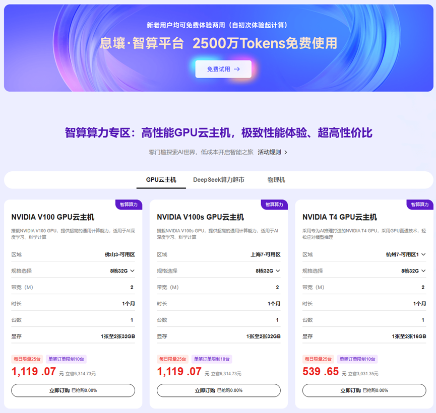Switch to the DeepSeek算力超市 tab
436x413 pixels.
[219, 180]
